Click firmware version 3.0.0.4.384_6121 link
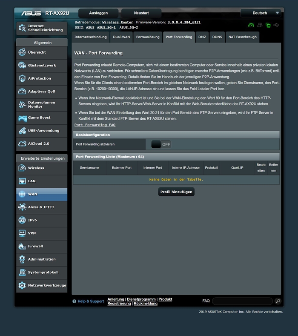This screenshot has width=298, height=336. coord(184,22)
